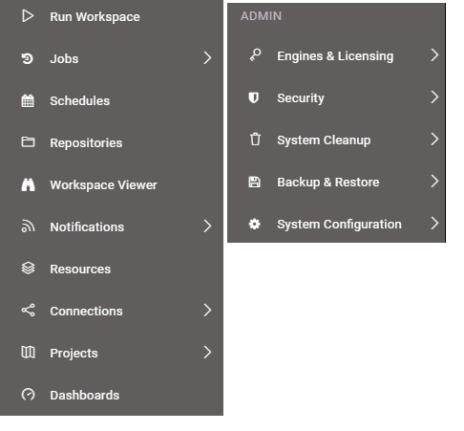Click the Dashboards gauge icon
464x431 pixels.
[x=28, y=395]
